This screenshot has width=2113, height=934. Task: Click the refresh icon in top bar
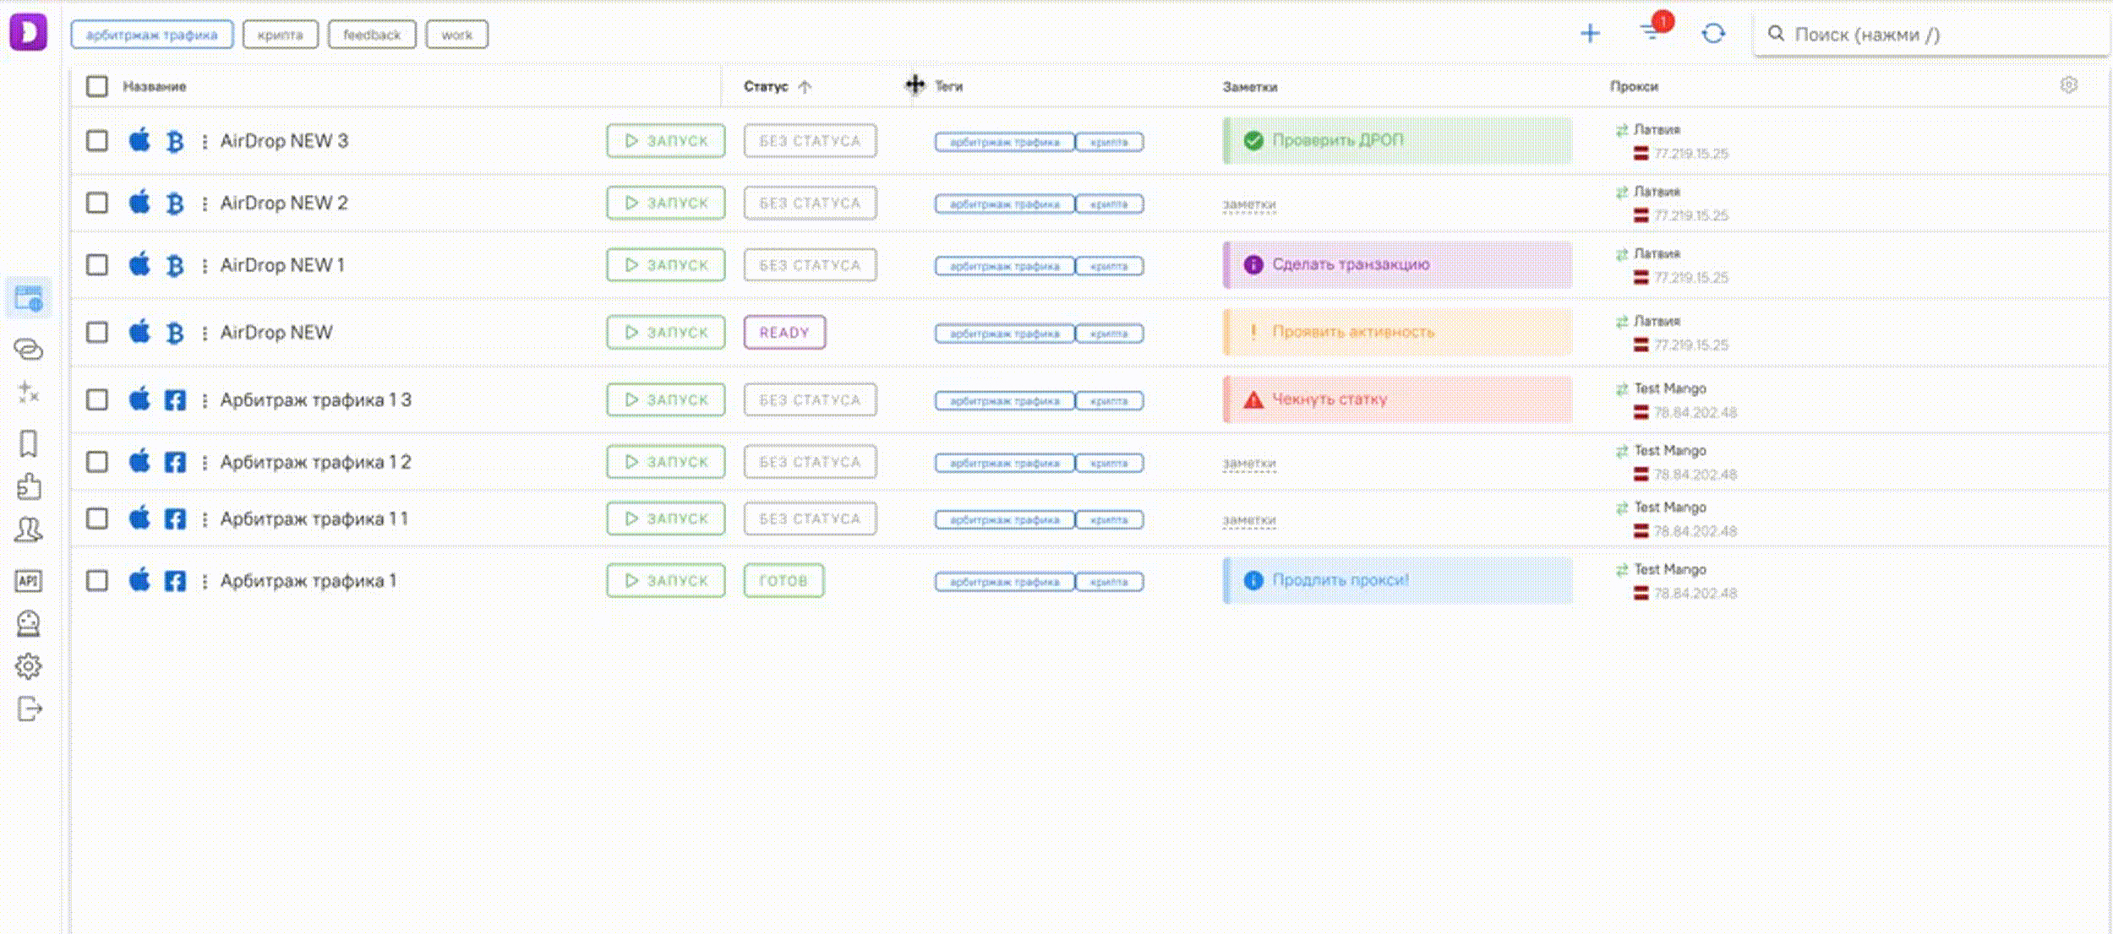[1713, 34]
